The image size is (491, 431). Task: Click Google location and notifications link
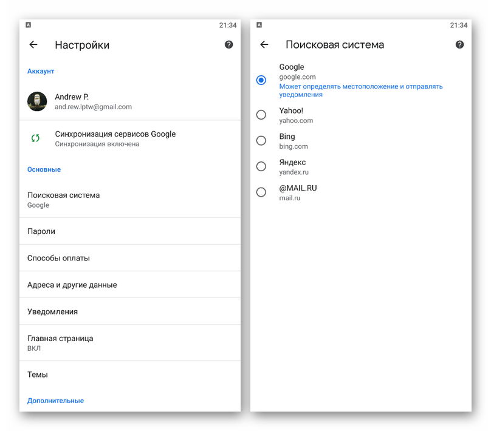tap(361, 90)
